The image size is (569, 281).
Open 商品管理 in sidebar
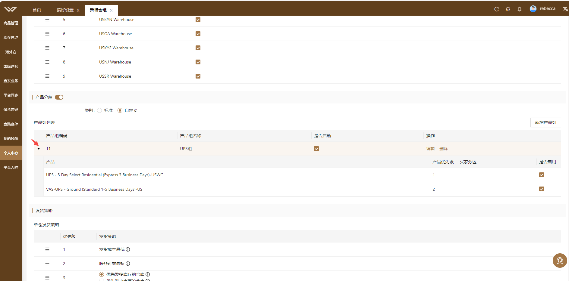pyautogui.click(x=11, y=23)
